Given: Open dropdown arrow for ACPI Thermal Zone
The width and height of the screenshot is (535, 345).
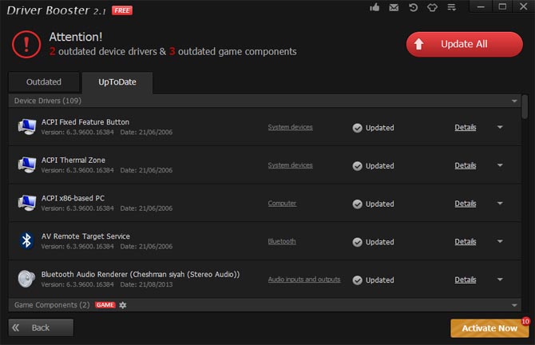Looking at the screenshot, I should pyautogui.click(x=500, y=165).
